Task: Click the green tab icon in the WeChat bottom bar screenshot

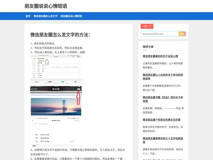Action: click(x=62, y=82)
